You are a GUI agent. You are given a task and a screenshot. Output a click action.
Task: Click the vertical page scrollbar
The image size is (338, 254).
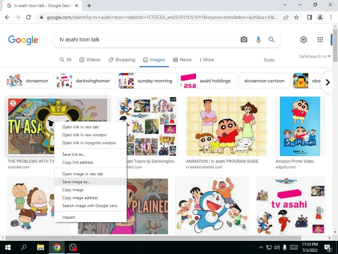335,45
